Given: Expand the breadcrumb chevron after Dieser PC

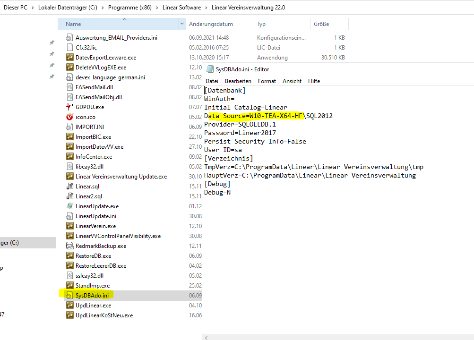Looking at the screenshot, I should [x=33, y=8].
